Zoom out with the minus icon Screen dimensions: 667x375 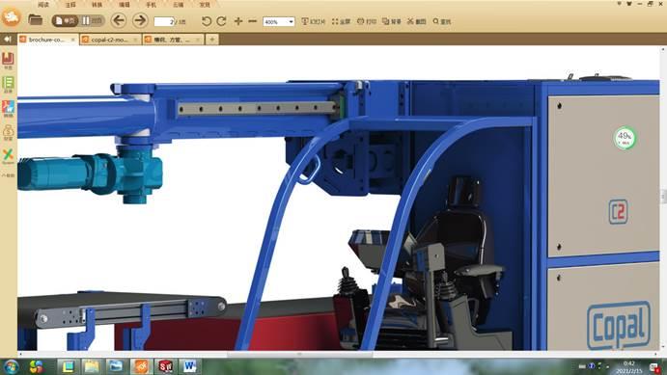(252, 21)
